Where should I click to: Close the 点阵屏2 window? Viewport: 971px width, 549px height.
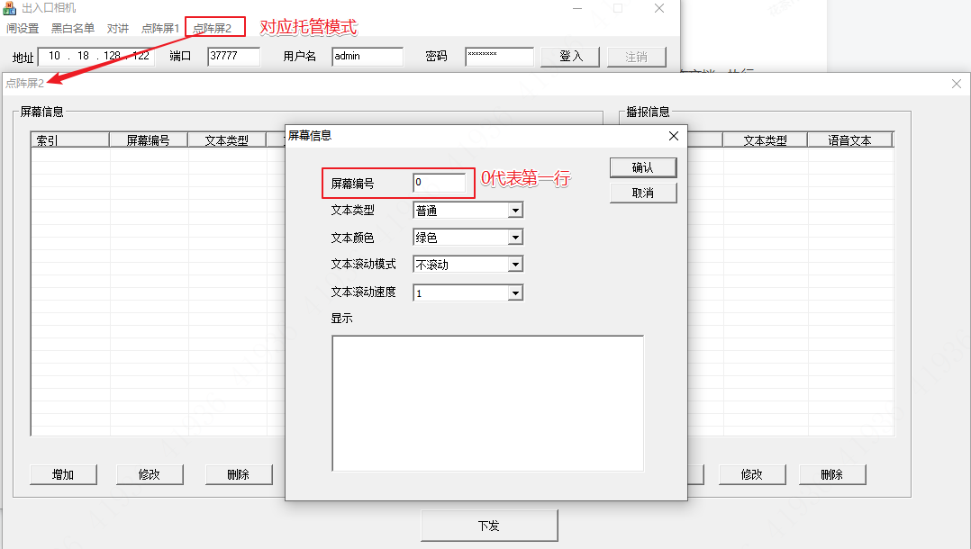pos(957,84)
